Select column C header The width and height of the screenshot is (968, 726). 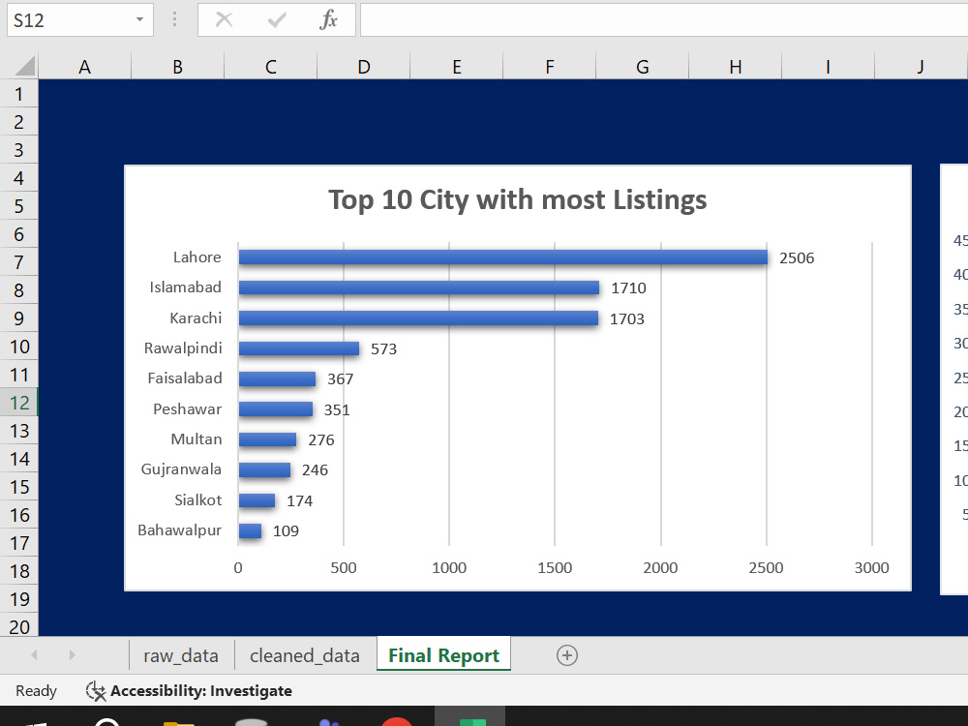point(270,67)
